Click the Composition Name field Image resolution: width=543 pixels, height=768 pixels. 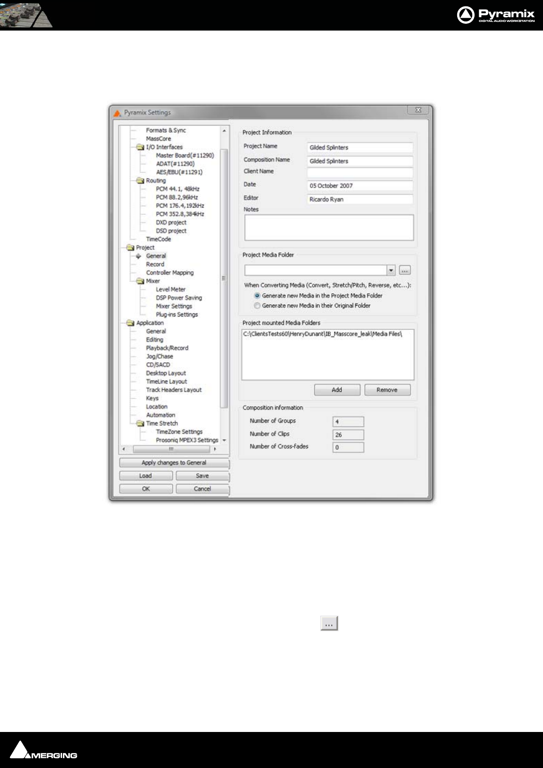[x=360, y=161]
